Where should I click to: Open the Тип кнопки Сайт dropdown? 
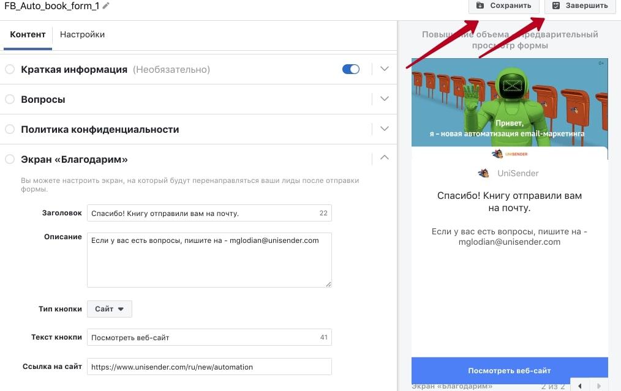pyautogui.click(x=109, y=309)
